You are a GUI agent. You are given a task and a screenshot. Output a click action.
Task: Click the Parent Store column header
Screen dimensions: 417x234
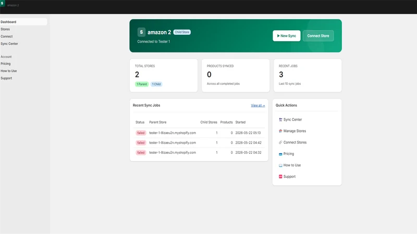pyautogui.click(x=158, y=122)
